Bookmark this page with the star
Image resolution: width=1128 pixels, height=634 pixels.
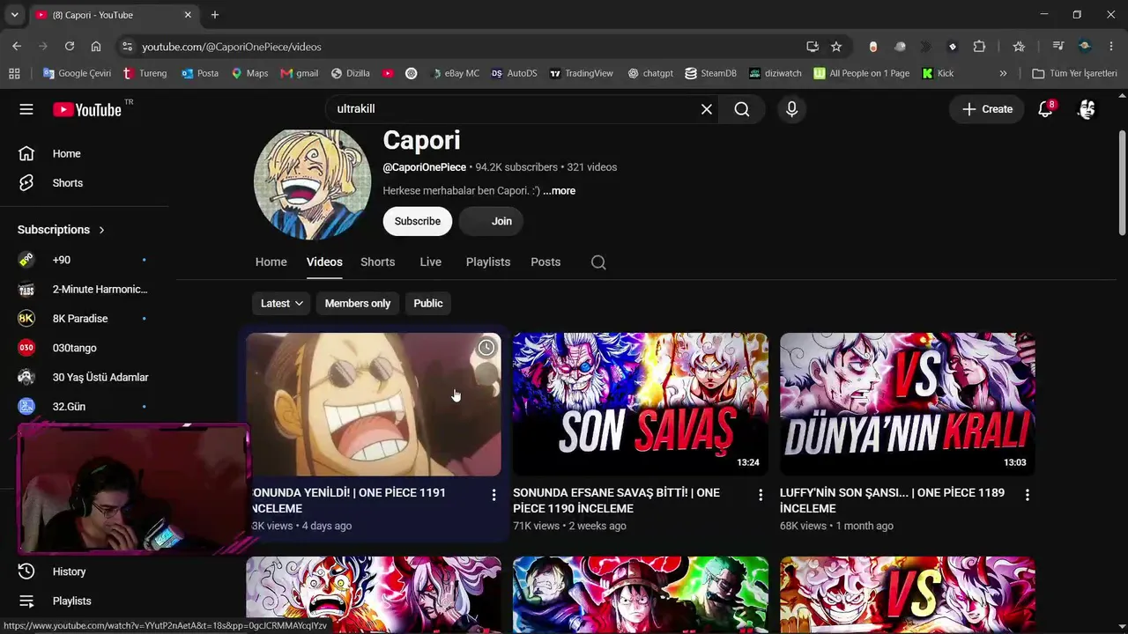tap(836, 47)
